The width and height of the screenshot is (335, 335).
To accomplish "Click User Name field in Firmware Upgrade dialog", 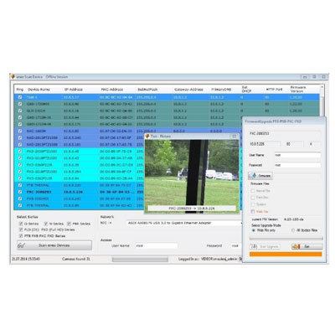I will [x=297, y=155].
